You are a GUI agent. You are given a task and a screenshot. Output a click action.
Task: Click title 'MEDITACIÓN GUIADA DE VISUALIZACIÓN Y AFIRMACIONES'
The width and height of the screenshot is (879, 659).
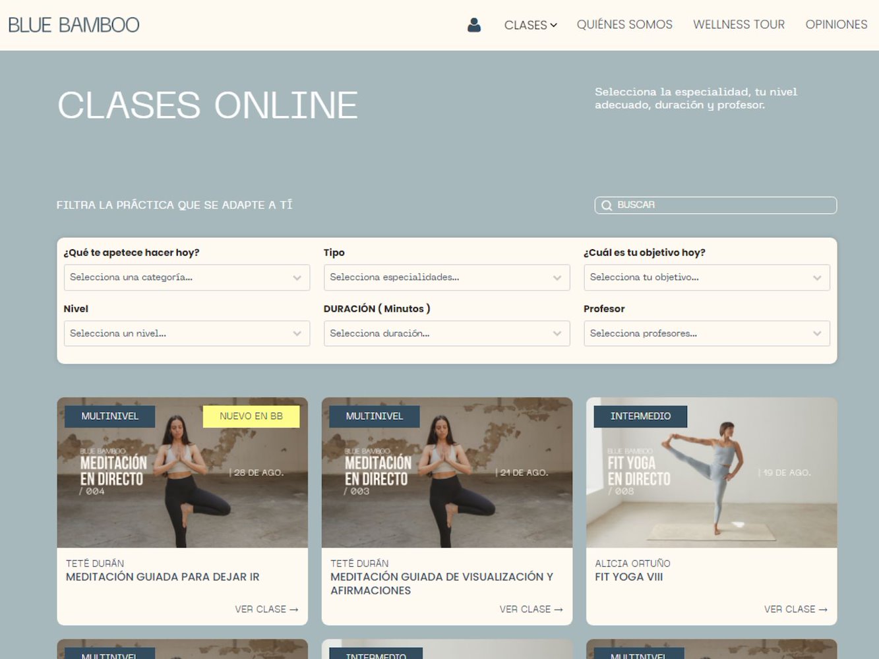click(x=442, y=584)
